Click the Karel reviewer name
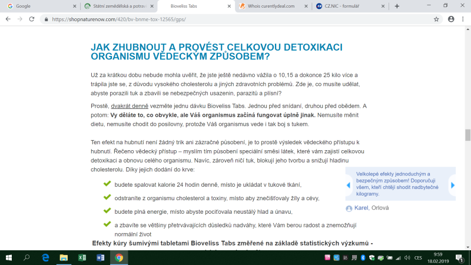 click(361, 208)
